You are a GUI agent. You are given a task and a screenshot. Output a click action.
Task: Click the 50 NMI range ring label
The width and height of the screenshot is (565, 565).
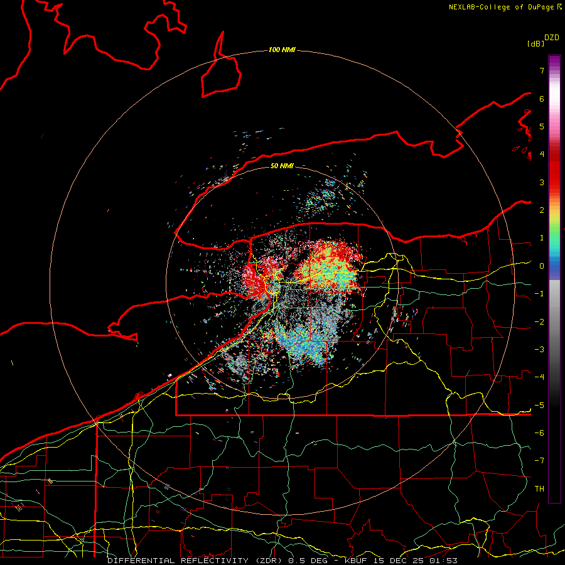(x=282, y=166)
